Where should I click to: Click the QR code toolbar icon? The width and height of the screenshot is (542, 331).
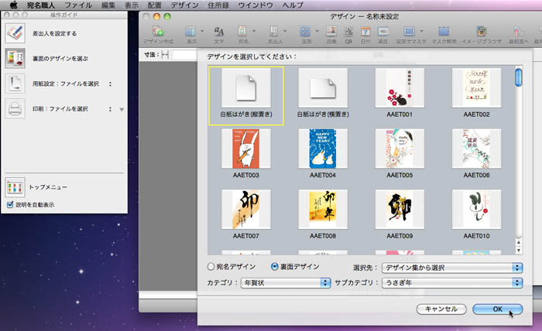point(348,32)
